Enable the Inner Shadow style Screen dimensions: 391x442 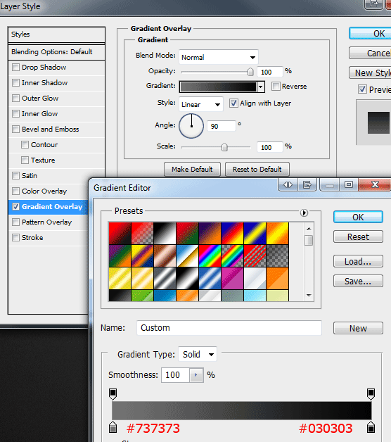[15, 83]
